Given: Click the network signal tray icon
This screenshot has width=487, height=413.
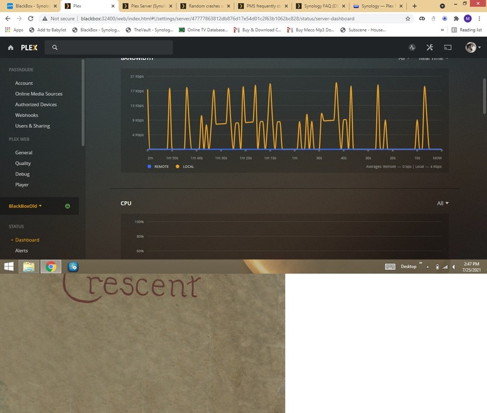Looking at the screenshot, I should tap(445, 267).
